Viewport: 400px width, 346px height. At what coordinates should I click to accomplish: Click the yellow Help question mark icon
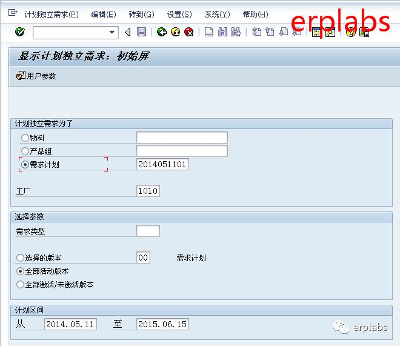350,32
